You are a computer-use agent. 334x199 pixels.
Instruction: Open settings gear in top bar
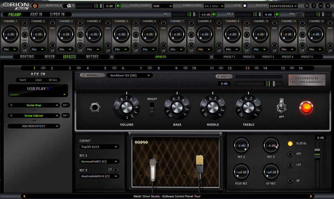306,6
